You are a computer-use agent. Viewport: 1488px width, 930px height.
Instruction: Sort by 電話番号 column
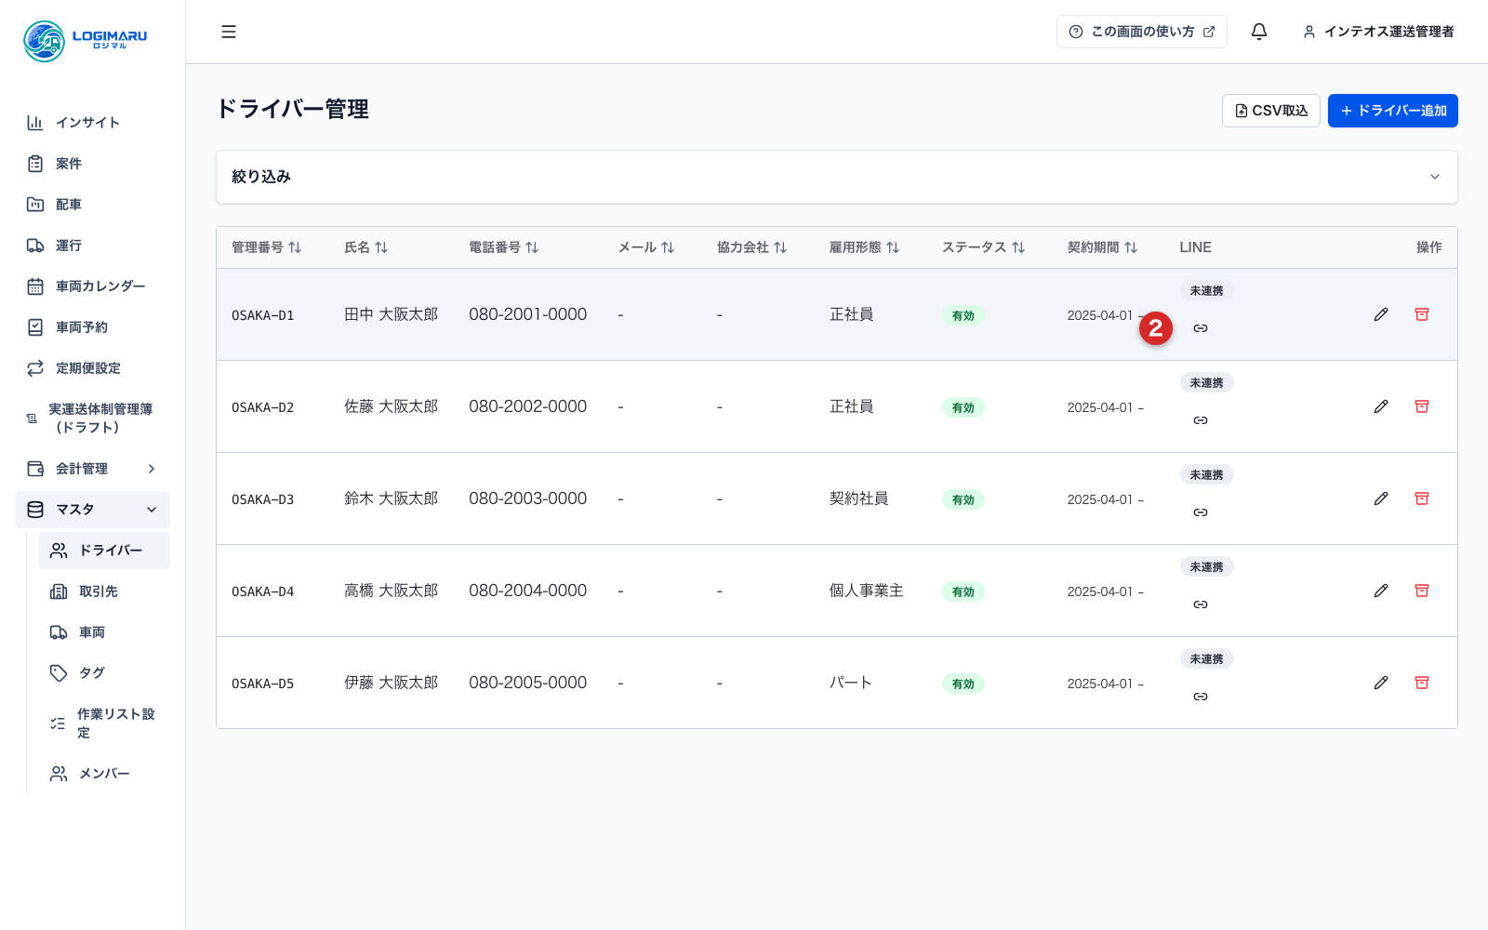[504, 247]
